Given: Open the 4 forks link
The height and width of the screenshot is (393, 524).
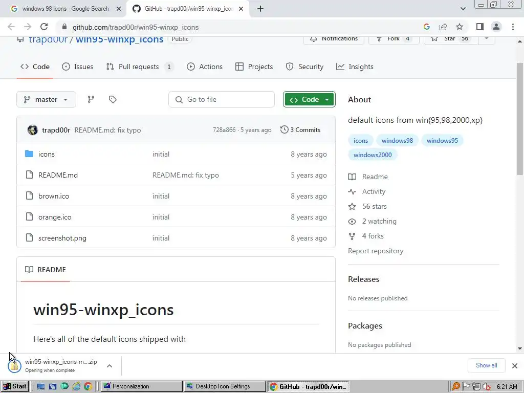Looking at the screenshot, I should coord(366,236).
